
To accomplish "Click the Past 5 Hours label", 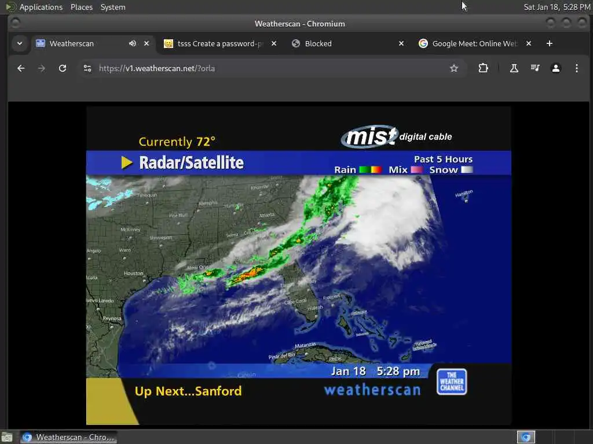I will (443, 159).
